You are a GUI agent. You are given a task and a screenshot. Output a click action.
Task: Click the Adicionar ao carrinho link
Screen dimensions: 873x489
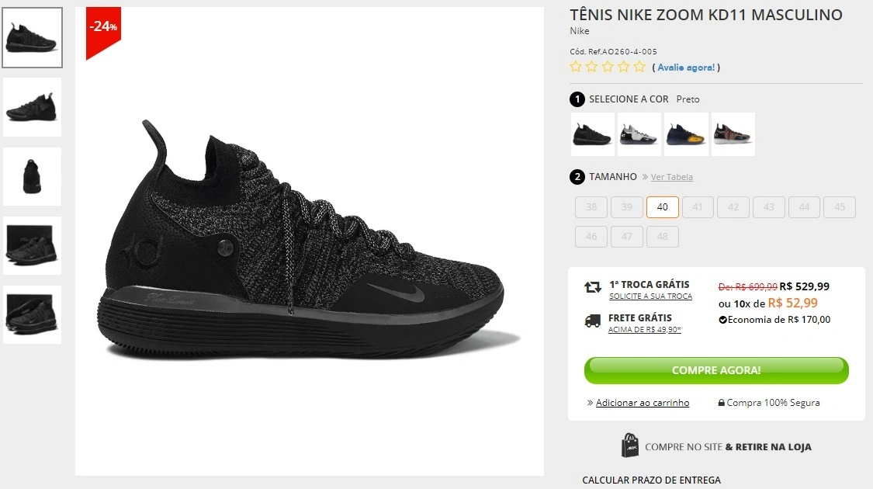(x=643, y=402)
